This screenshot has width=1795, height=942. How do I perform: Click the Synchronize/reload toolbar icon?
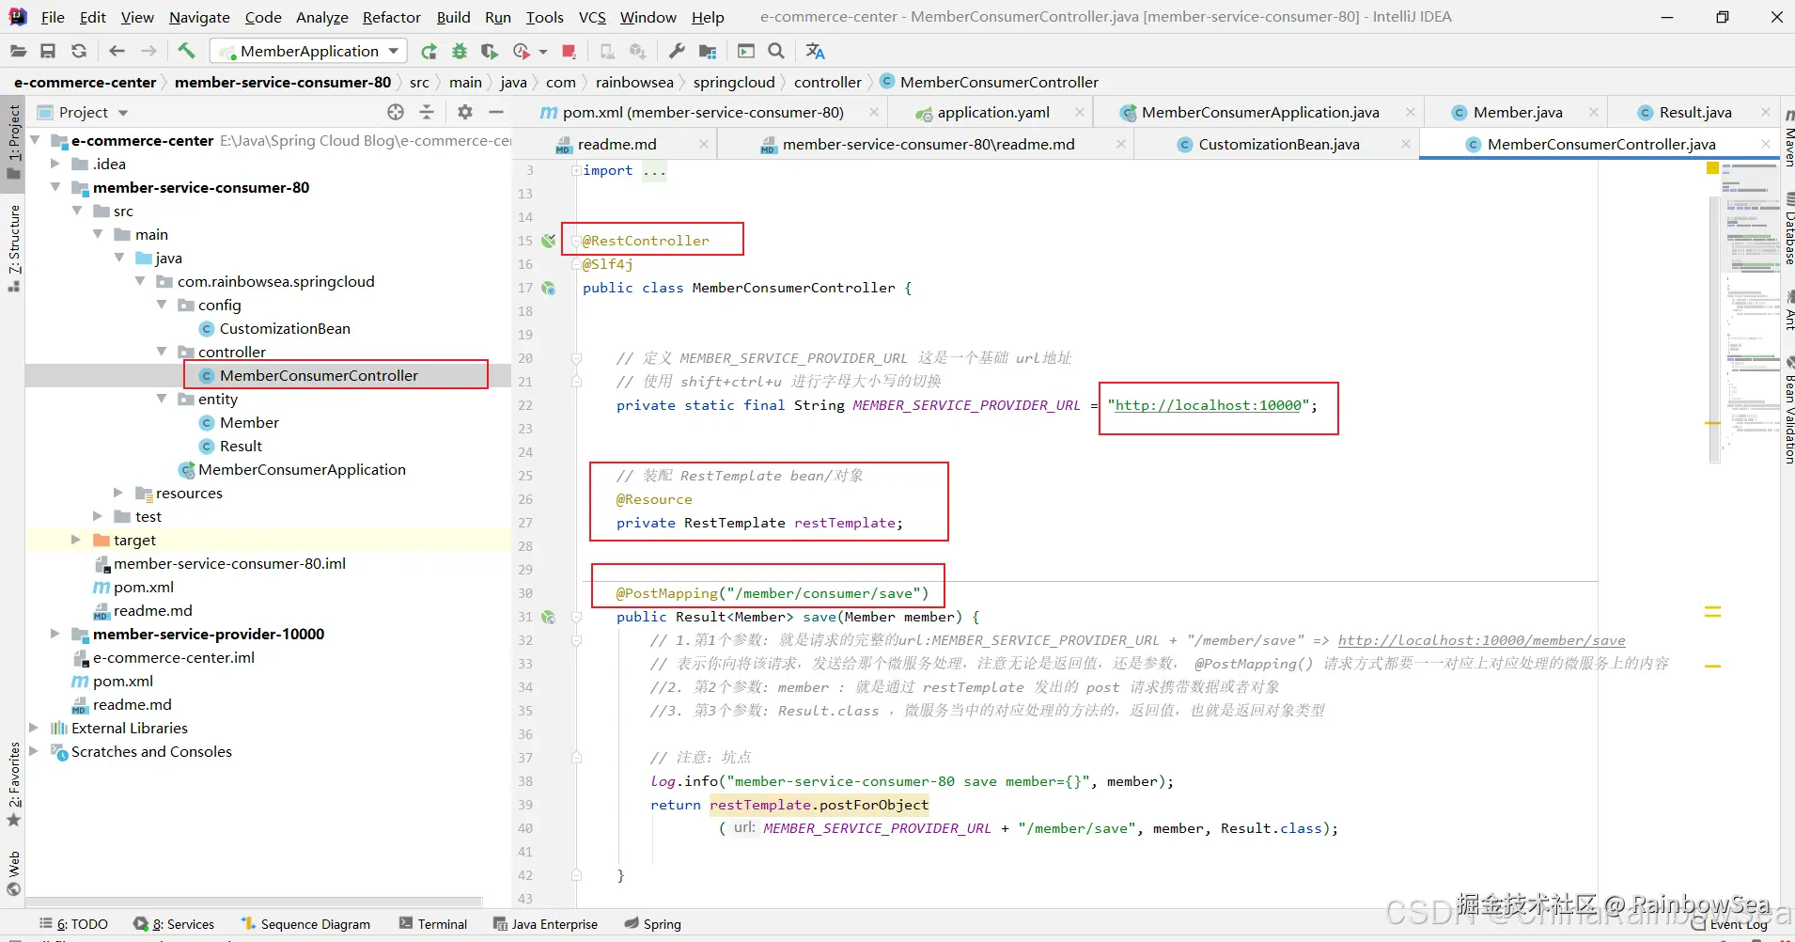pyautogui.click(x=79, y=51)
